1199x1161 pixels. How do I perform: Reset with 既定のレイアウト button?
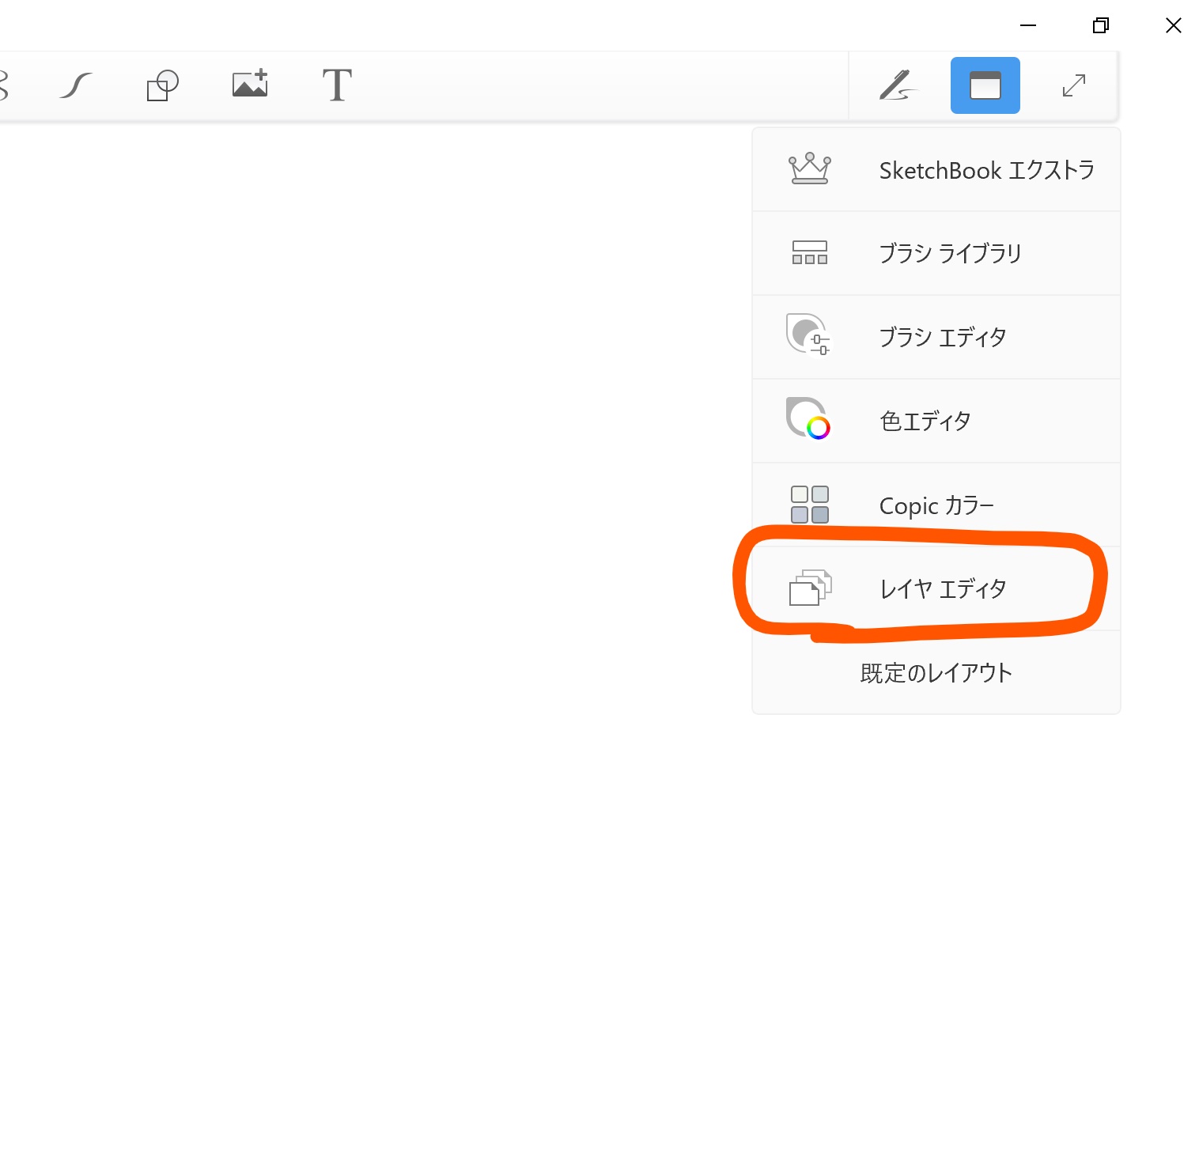936,673
